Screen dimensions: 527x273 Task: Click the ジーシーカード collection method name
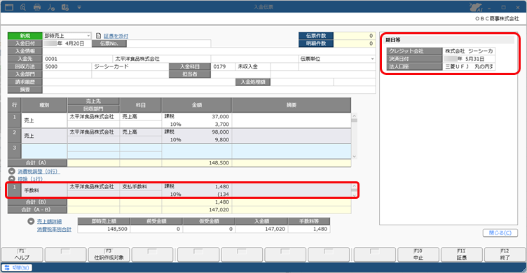[x=130, y=66]
